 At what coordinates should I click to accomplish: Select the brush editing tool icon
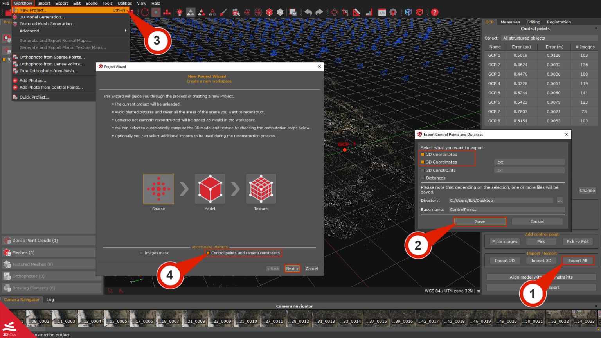(x=223, y=12)
